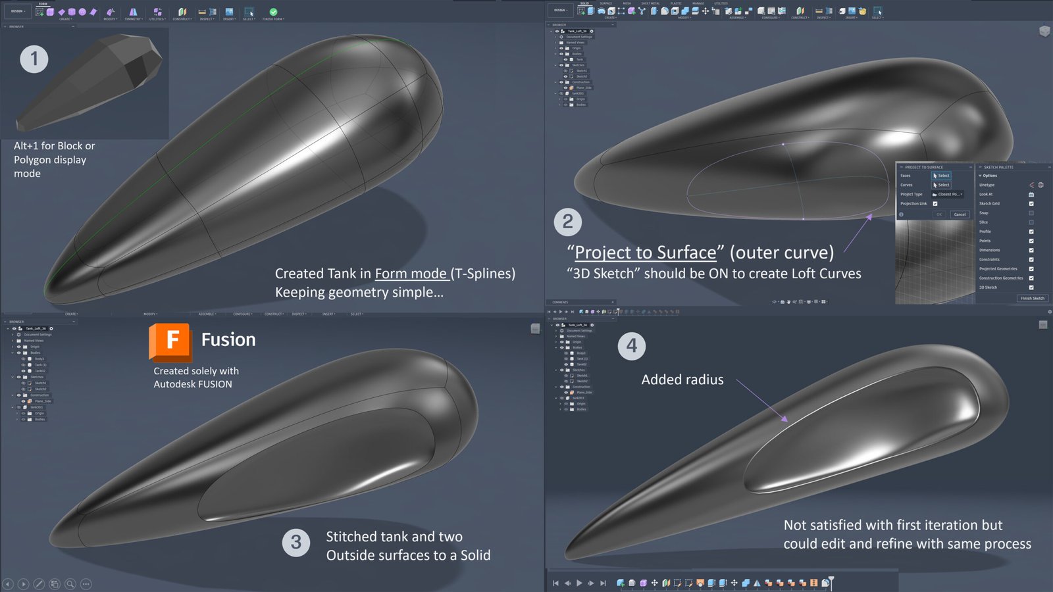Enable the Snap checkbox
The width and height of the screenshot is (1053, 592).
click(x=1031, y=213)
